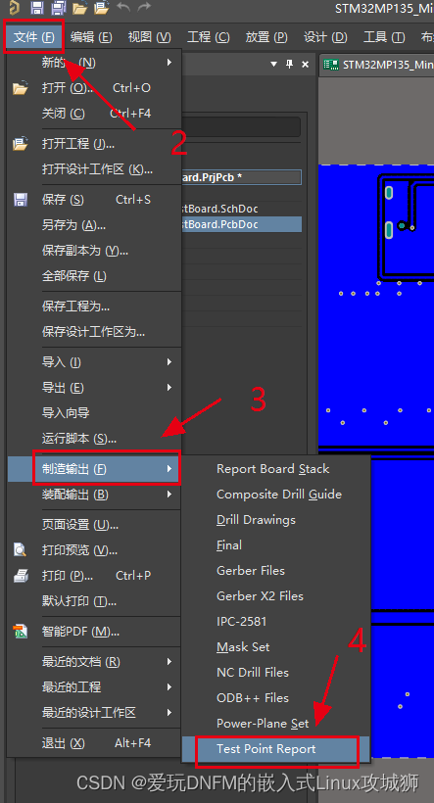Select Power-Plane Set
Screen dimensions: 434x803
click(275, 723)
